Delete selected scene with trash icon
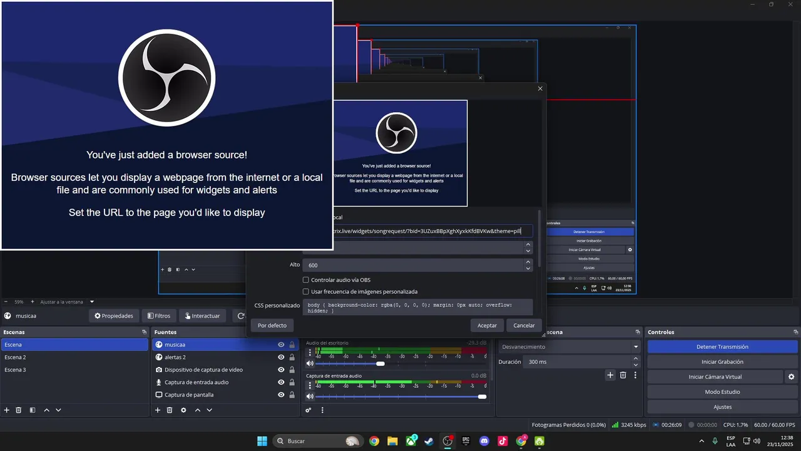Viewport: 801px width, 451px height. coord(19,410)
